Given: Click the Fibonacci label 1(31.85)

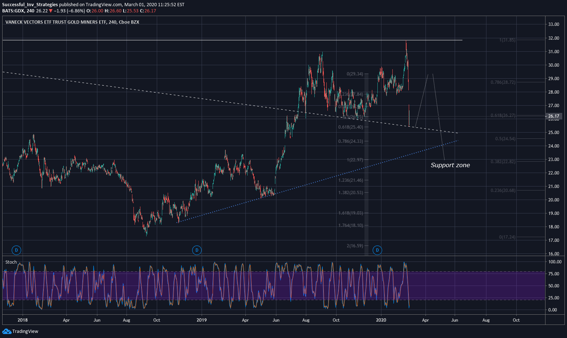Looking at the screenshot, I should tap(508, 40).
